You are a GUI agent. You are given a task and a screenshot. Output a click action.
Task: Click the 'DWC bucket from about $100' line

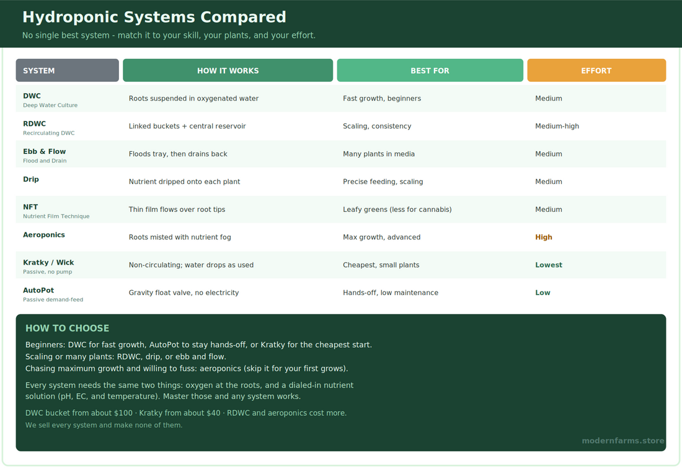pos(186,413)
